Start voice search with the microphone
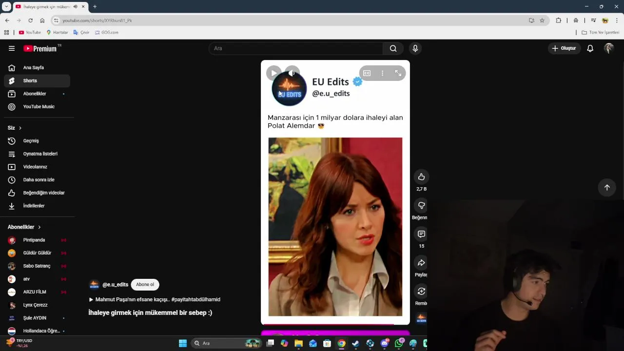624x351 pixels. tap(415, 48)
